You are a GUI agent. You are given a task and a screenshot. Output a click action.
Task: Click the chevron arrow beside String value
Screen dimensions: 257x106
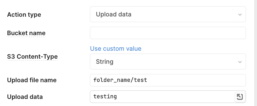240,62
